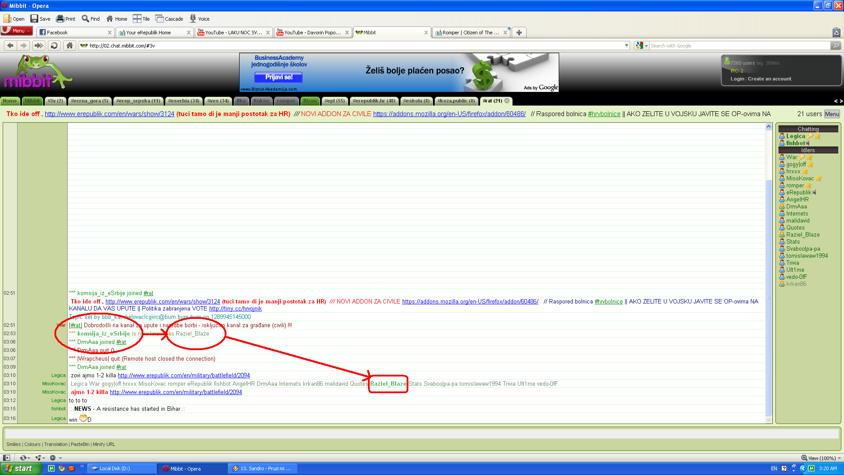Expand the address bar history dropdown

click(626, 45)
